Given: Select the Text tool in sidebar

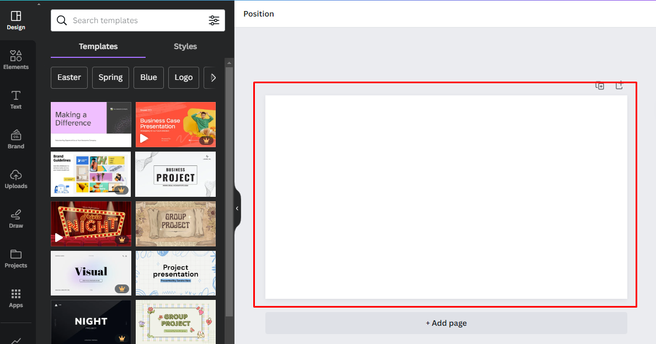Looking at the screenshot, I should coord(16,99).
